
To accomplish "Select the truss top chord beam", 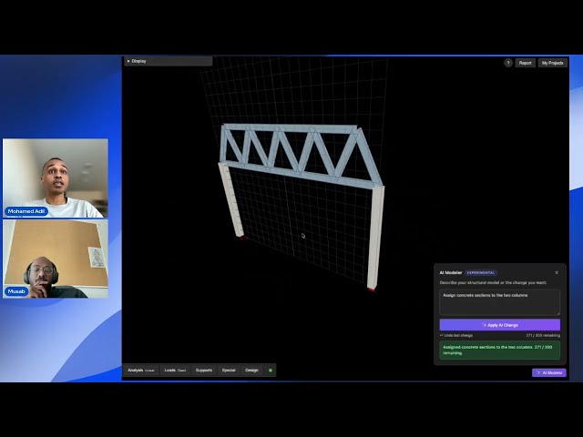I will (x=290, y=128).
